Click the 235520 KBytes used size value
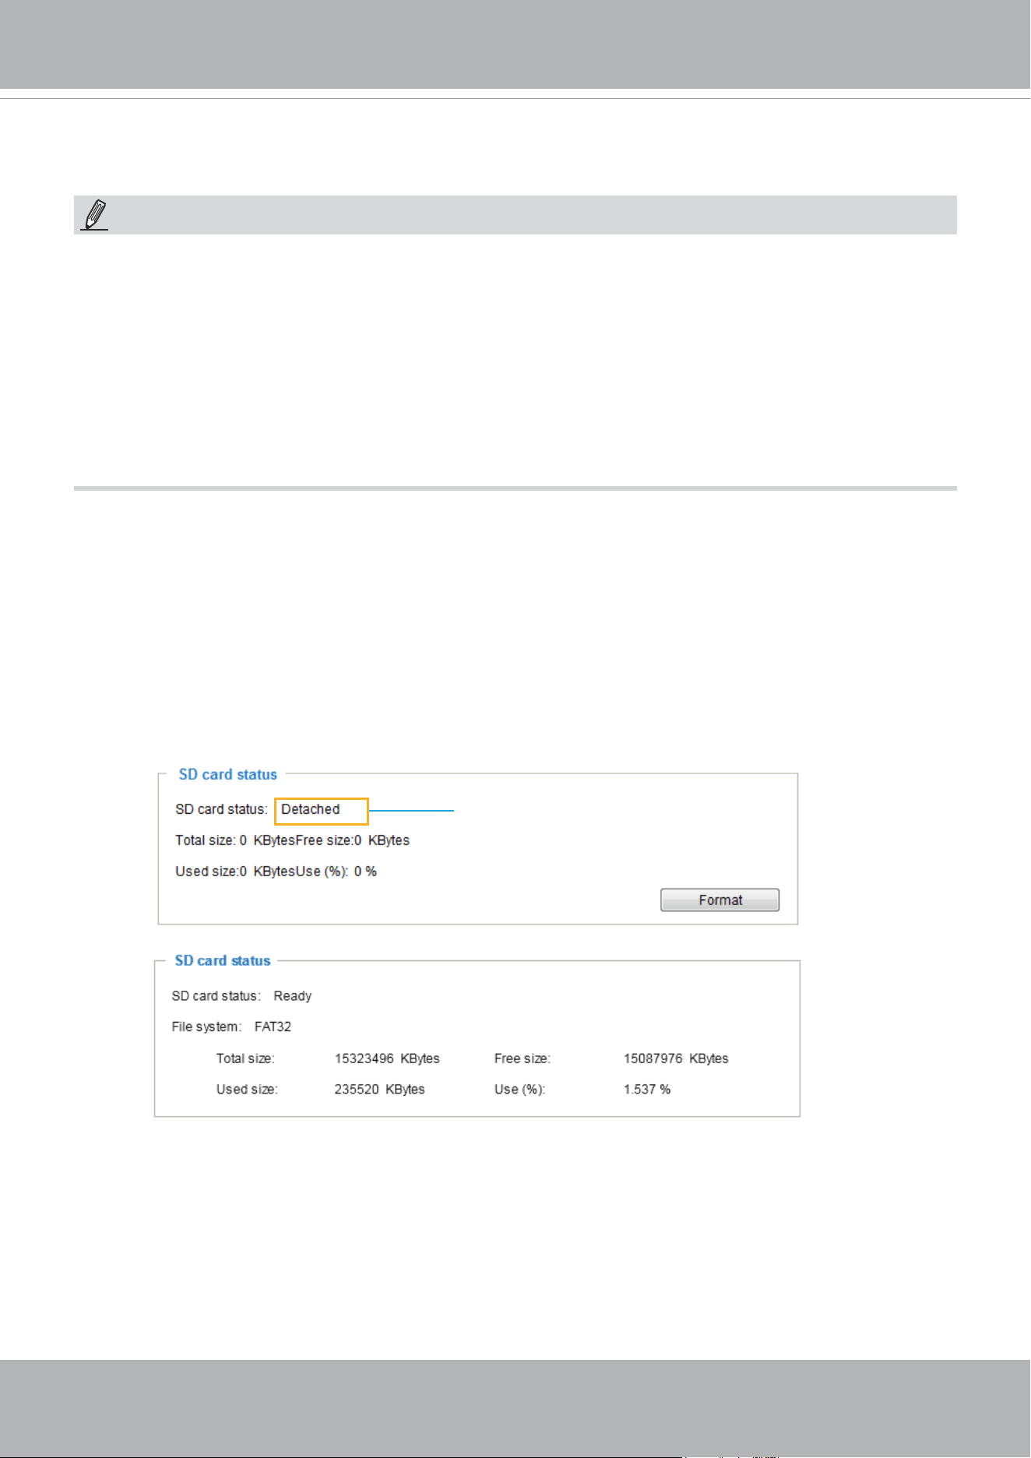 (x=379, y=1089)
